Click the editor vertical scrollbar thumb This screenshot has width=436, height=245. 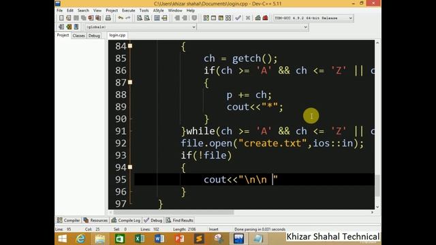[x=377, y=186]
